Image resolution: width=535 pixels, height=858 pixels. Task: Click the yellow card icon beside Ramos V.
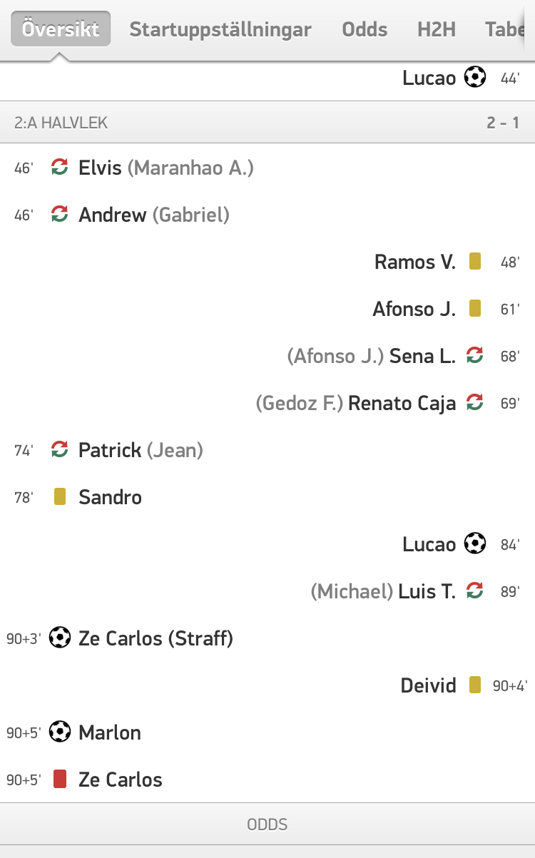475,262
